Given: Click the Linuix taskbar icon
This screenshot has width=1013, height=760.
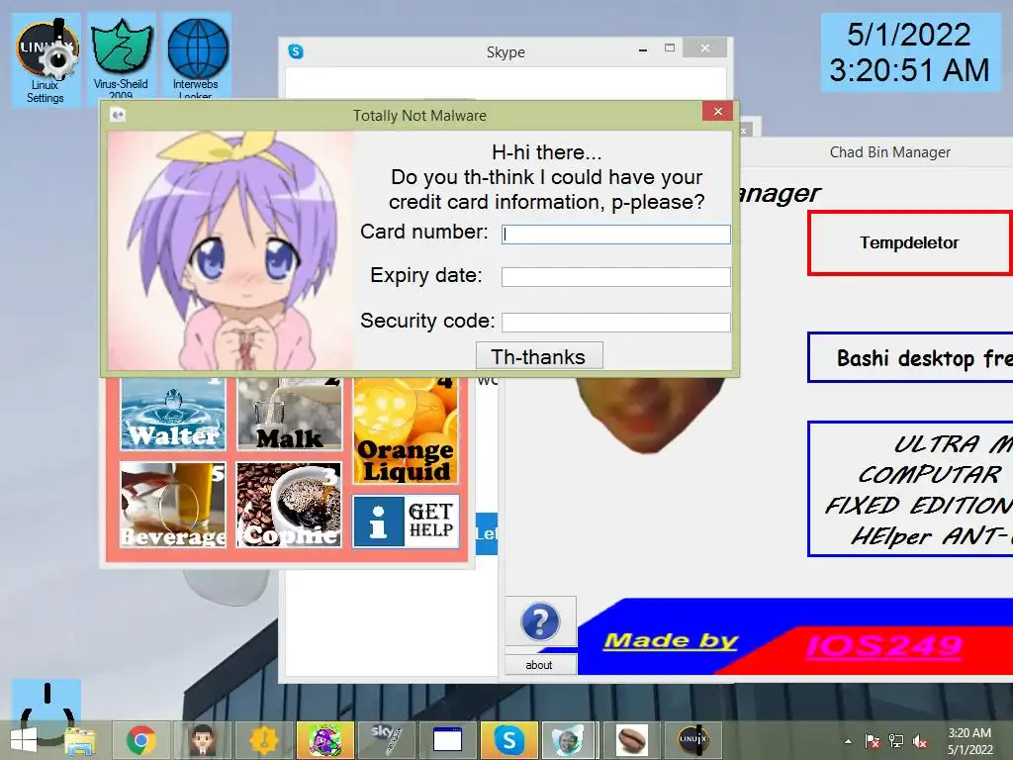Looking at the screenshot, I should (x=691, y=740).
